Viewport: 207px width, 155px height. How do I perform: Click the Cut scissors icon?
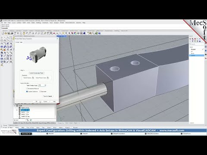point(18,33)
